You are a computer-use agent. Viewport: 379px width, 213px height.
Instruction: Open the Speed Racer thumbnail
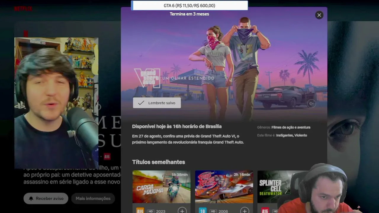point(224,187)
